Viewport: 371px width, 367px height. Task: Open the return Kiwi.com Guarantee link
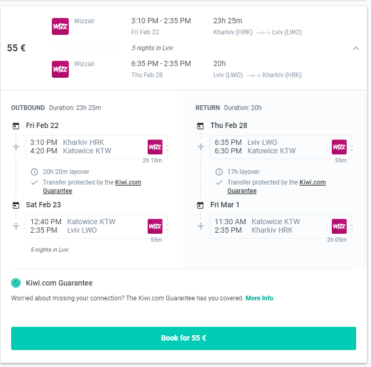(x=312, y=182)
